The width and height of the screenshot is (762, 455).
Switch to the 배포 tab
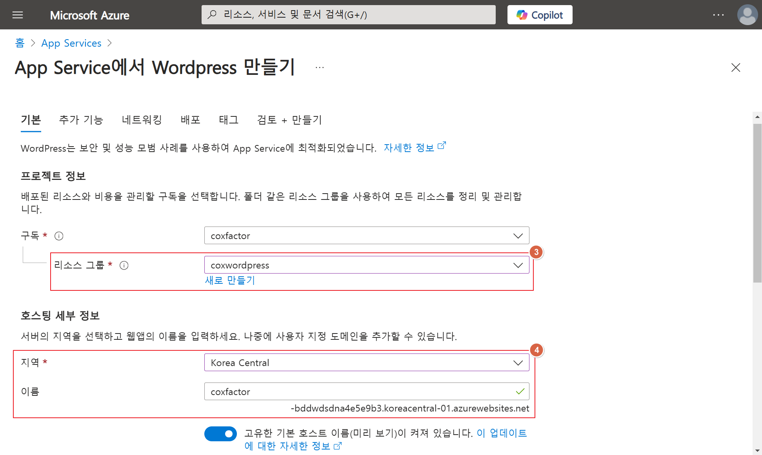coord(191,120)
